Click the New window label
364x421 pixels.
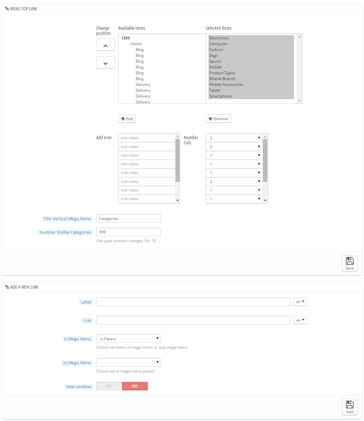tap(79, 386)
